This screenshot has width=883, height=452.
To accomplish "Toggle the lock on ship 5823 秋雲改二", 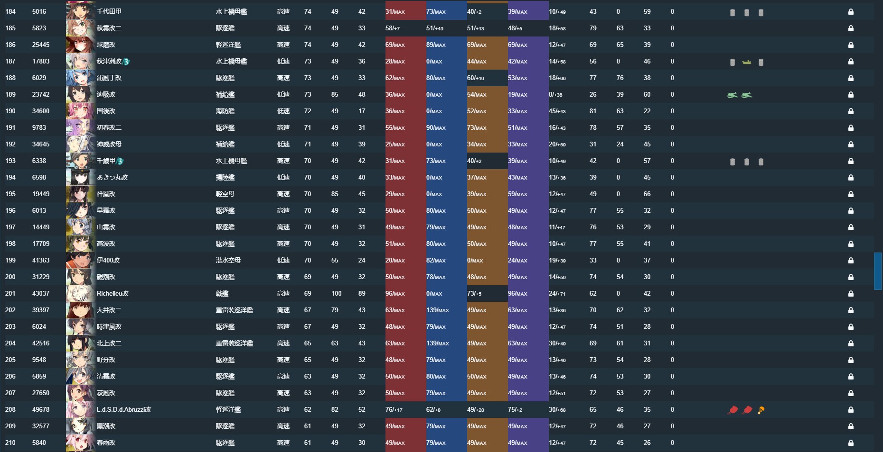I will 851,28.
